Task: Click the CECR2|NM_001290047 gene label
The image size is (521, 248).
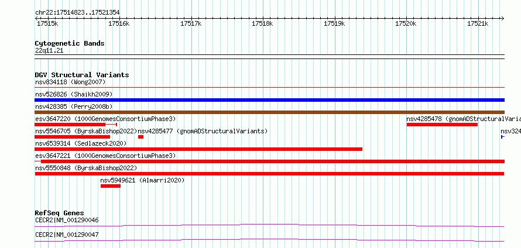Action: tap(67, 235)
